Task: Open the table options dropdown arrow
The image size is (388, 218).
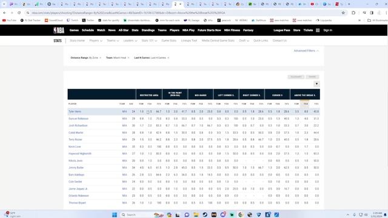Action: [x=316, y=84]
